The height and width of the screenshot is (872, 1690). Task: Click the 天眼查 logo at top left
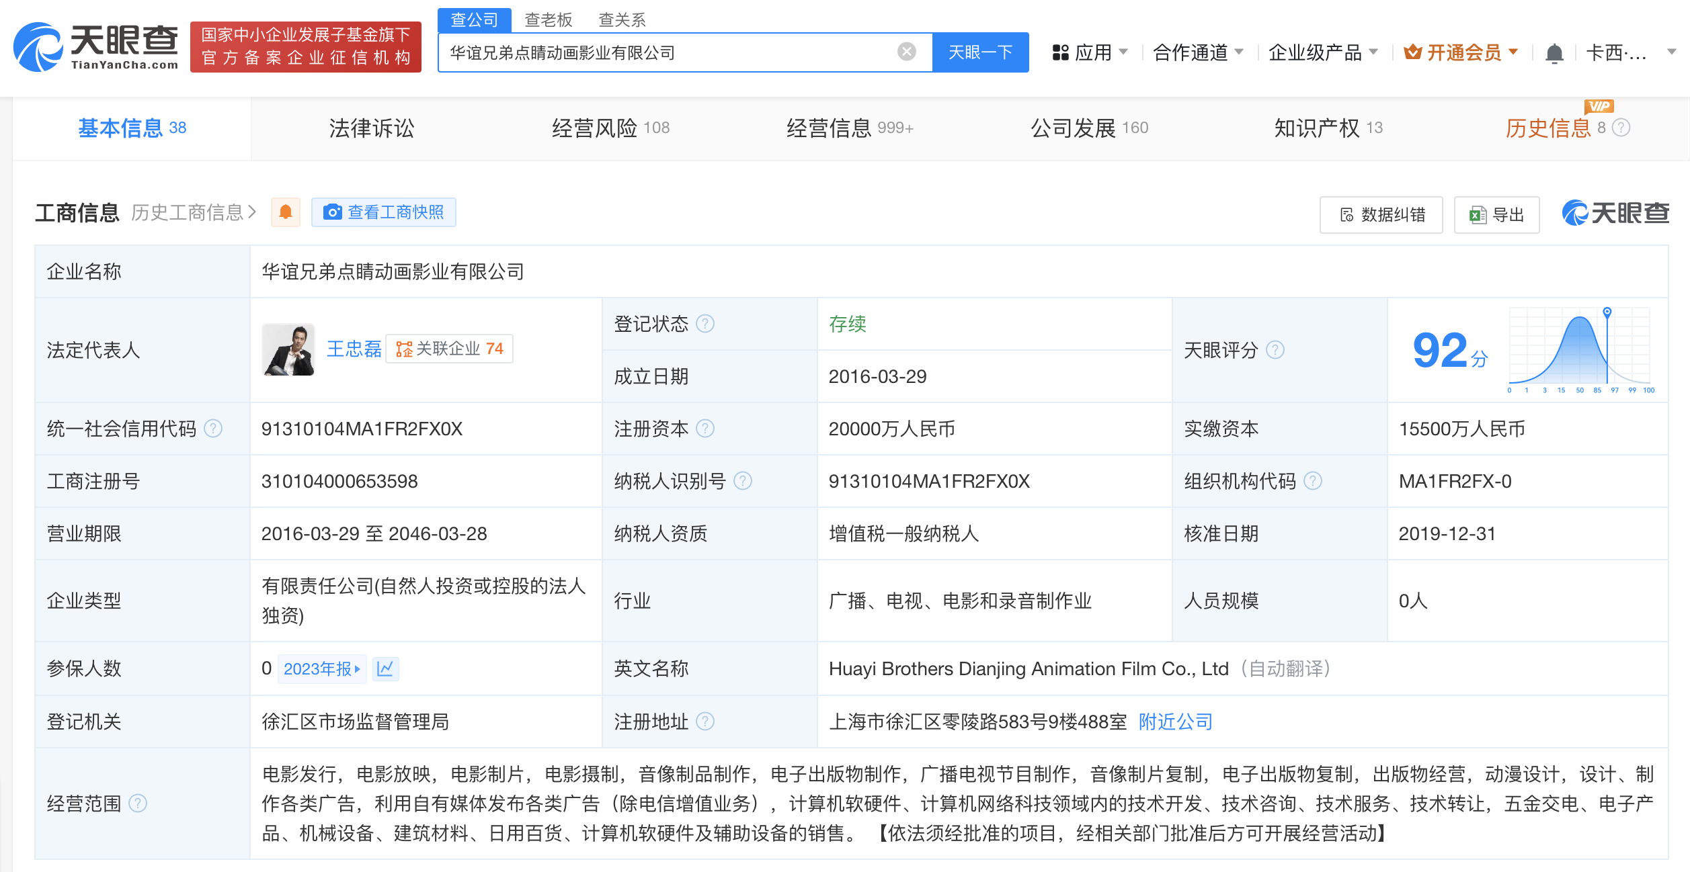point(95,47)
